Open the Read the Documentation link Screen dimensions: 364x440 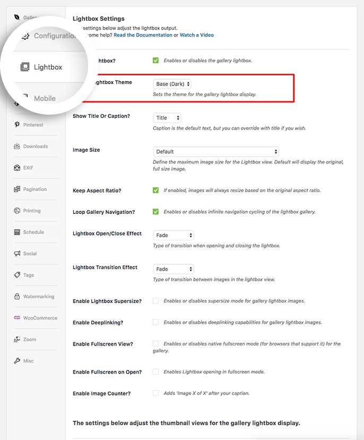(x=142, y=35)
